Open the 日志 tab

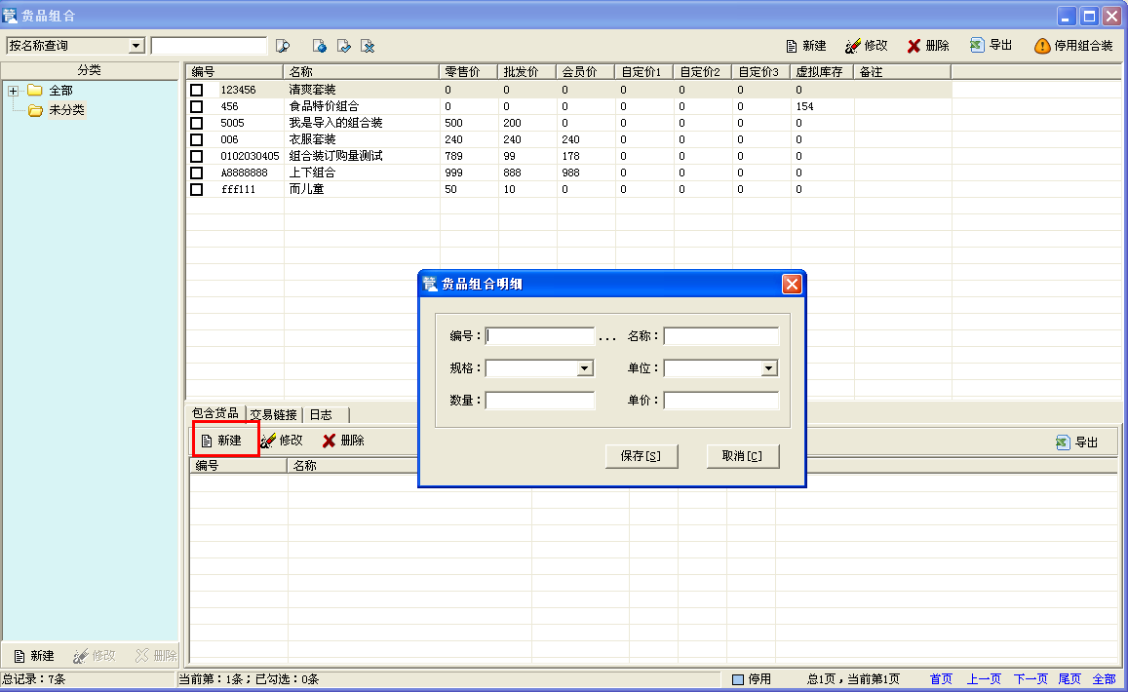click(x=323, y=413)
